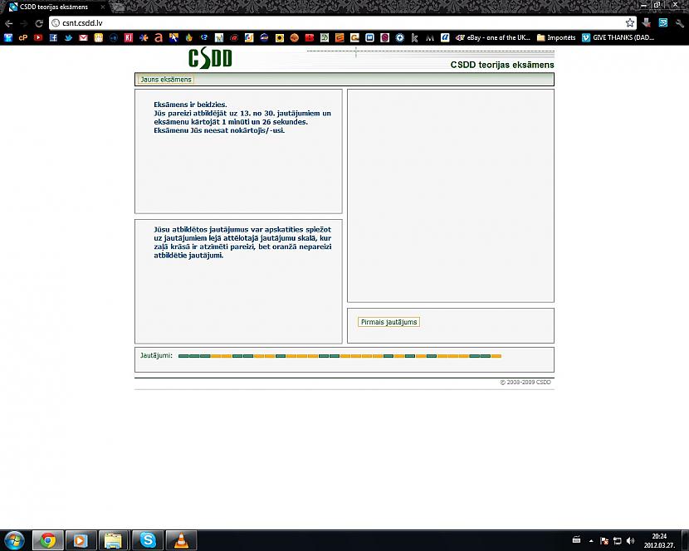The image size is (689, 551).
Task: Open Chrome's wrench settings menu
Action: [679, 24]
